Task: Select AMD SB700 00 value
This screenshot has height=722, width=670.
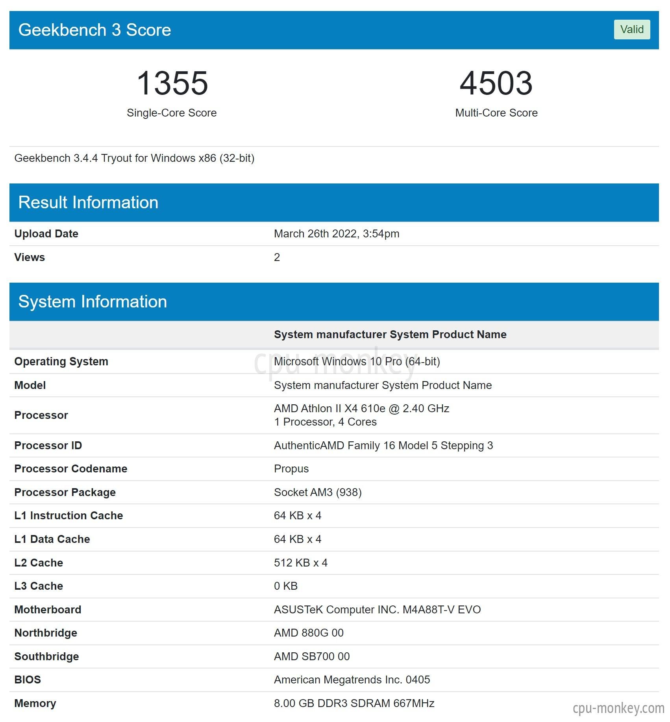Action: point(312,657)
